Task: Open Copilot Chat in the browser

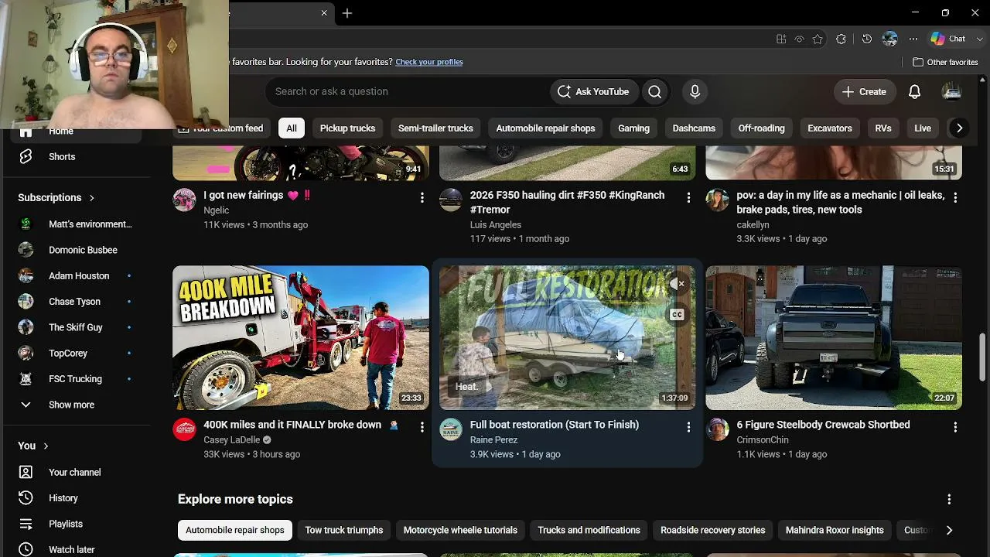Action: [948, 39]
